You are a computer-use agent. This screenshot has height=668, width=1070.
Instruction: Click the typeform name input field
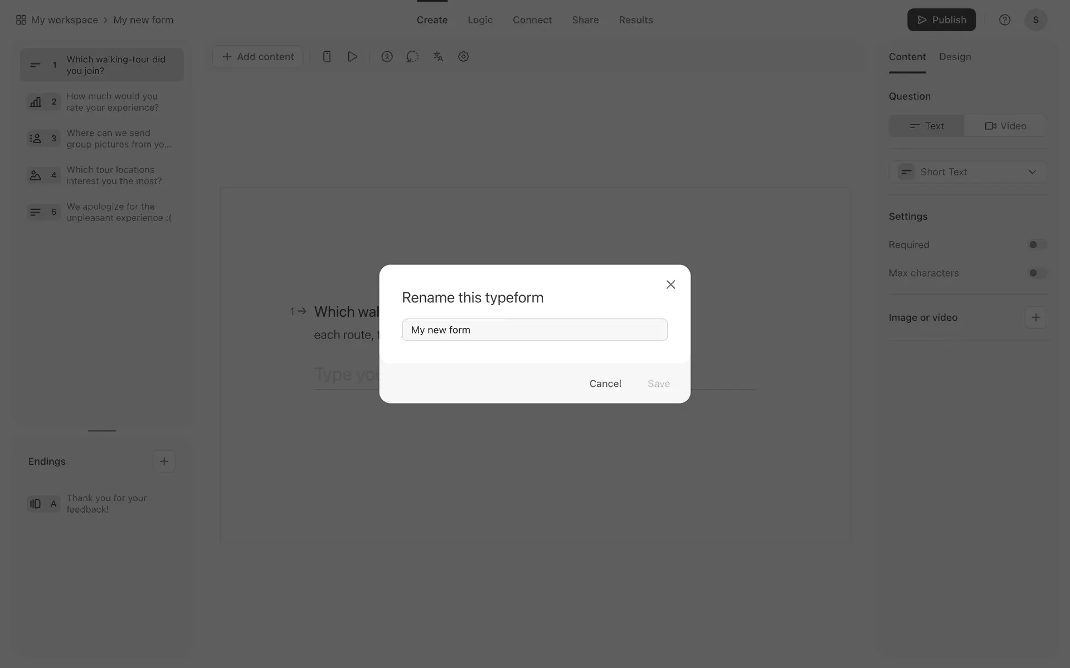click(534, 330)
